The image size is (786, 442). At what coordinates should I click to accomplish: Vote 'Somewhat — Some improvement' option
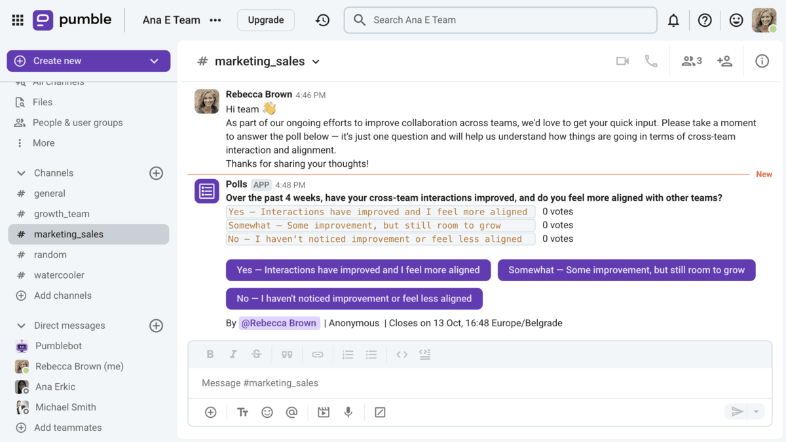pos(626,270)
